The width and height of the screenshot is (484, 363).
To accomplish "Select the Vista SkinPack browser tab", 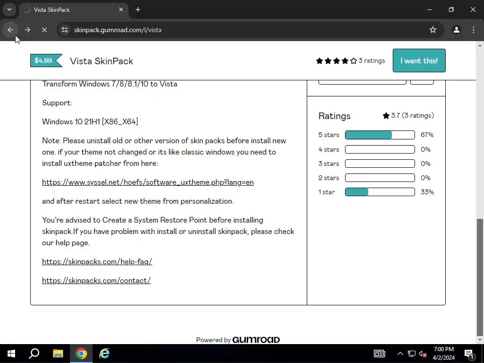I will (74, 9).
